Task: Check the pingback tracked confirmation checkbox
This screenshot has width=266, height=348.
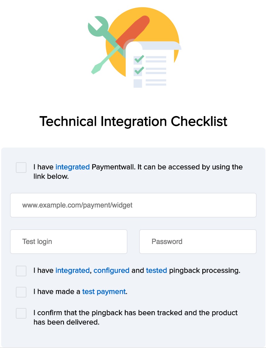Action: 21,313
